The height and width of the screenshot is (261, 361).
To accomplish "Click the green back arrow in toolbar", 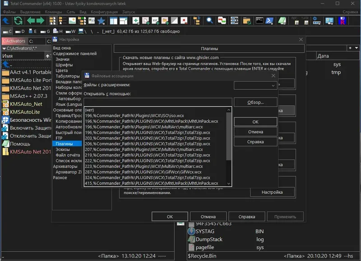I will (31, 21).
